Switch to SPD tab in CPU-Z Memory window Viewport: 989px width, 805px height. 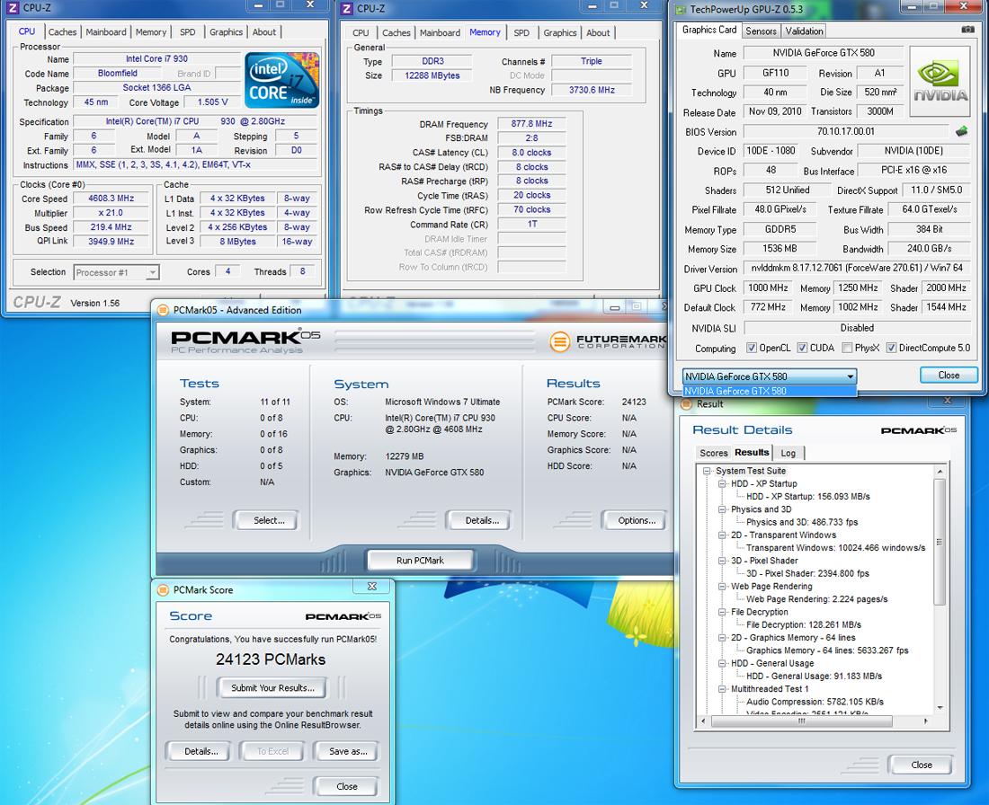521,32
